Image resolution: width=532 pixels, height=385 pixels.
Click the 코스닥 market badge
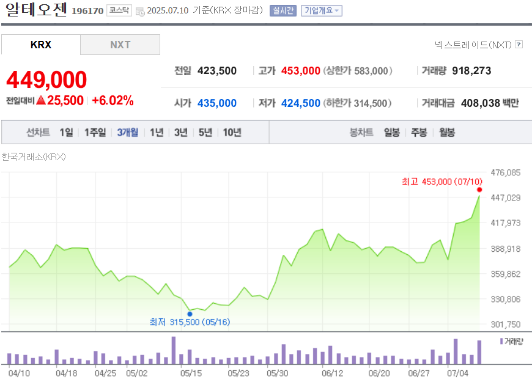[x=119, y=10]
